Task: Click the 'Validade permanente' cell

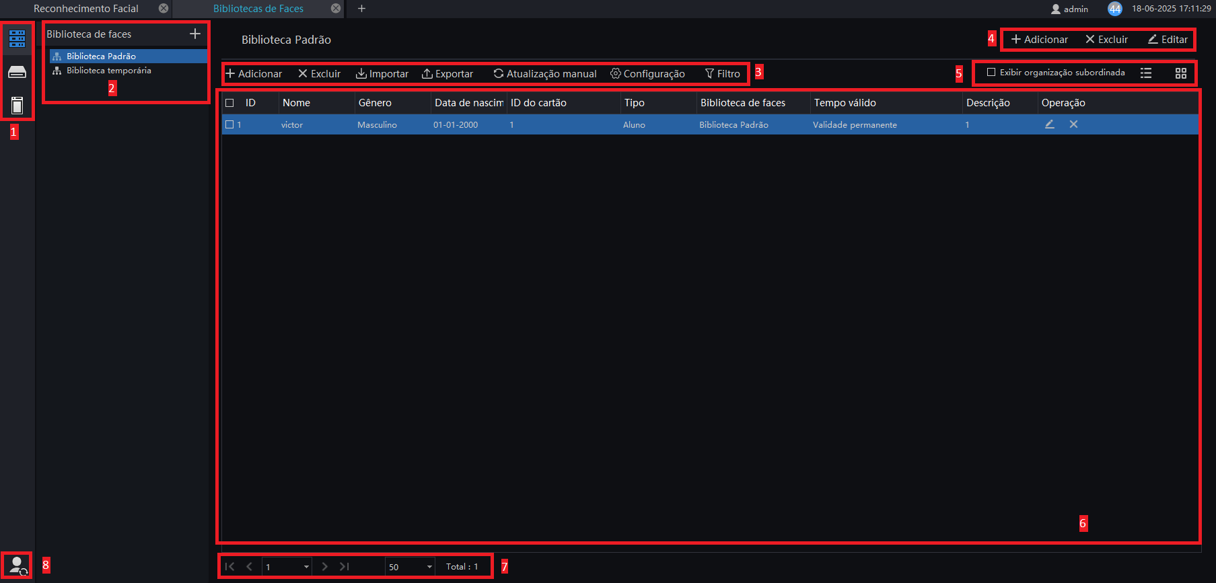Action: tap(855, 124)
